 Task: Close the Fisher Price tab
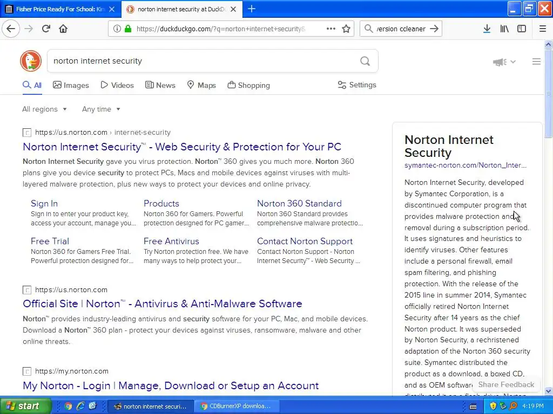point(112,9)
